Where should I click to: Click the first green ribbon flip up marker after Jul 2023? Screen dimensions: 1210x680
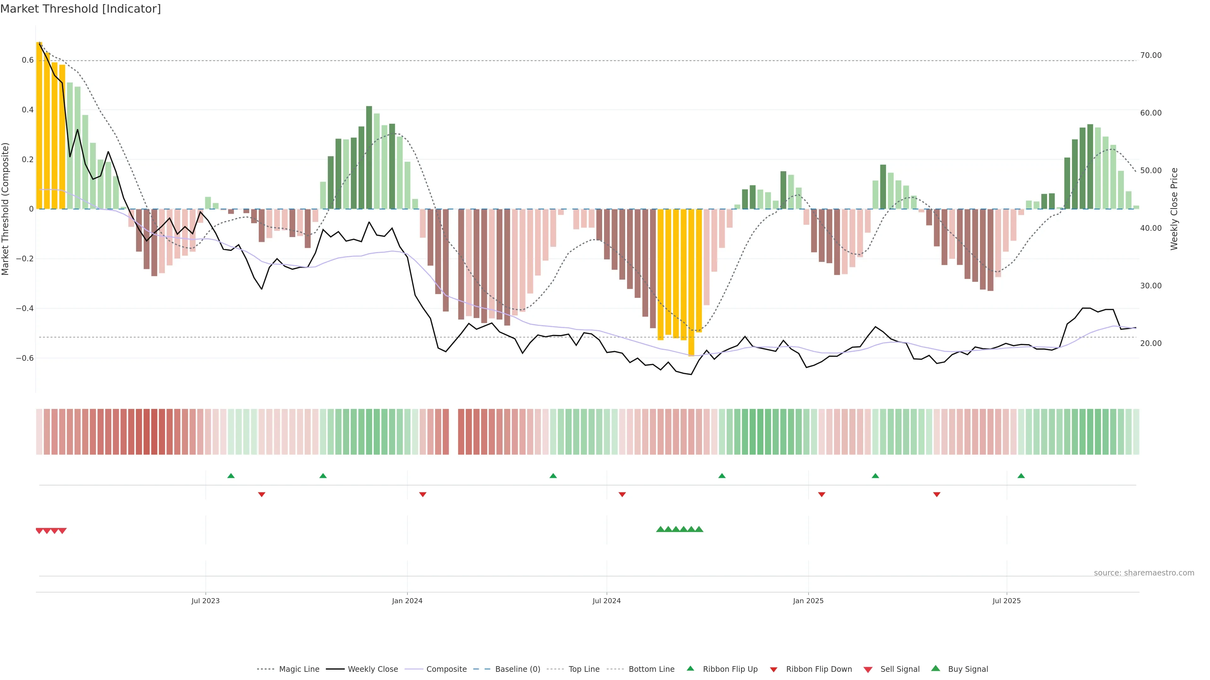pyautogui.click(x=231, y=476)
